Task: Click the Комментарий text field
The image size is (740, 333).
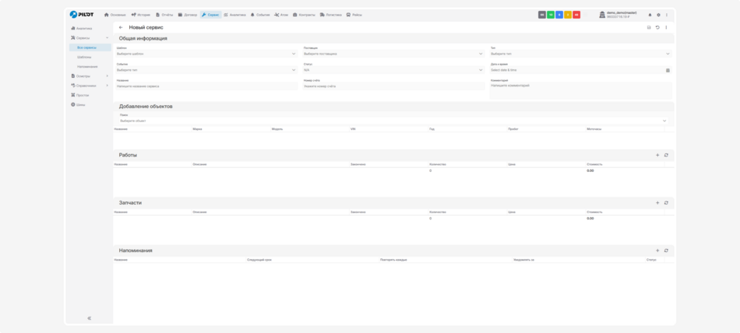Action: tap(580, 89)
